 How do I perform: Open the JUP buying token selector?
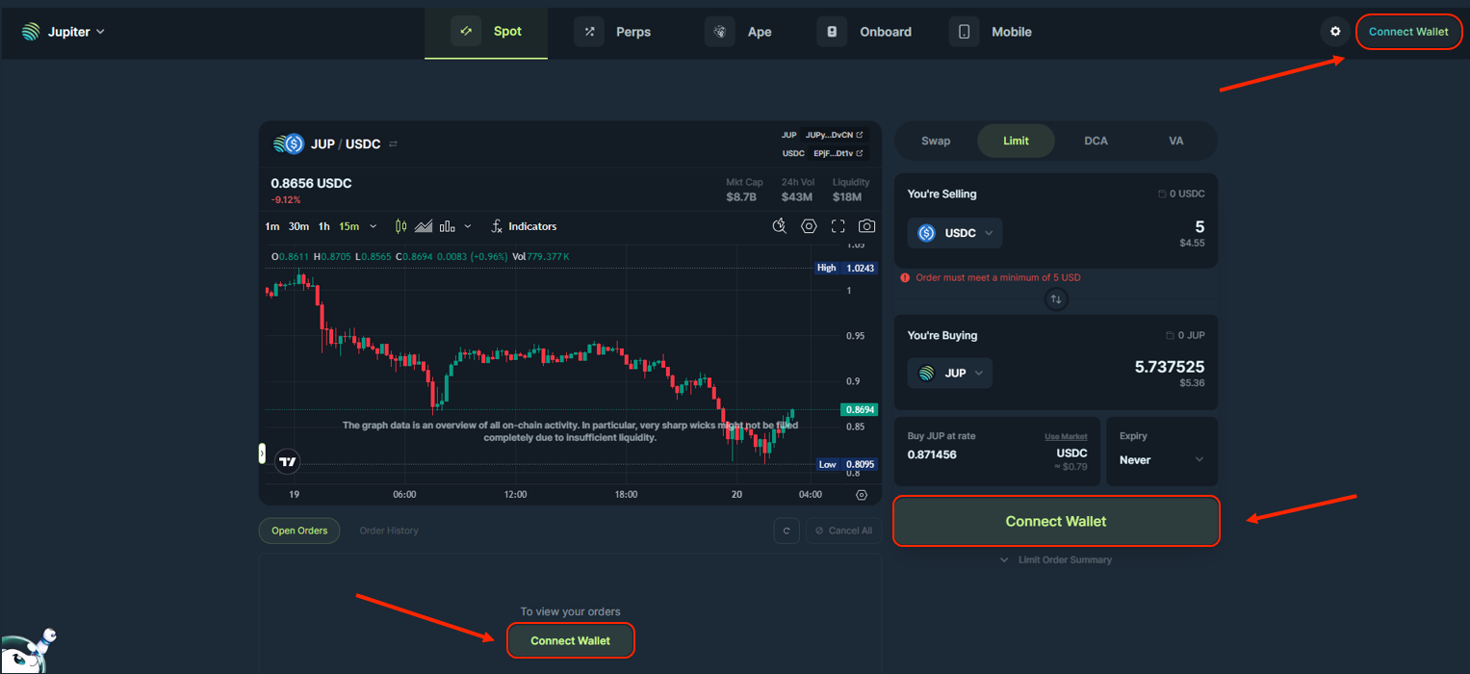click(x=950, y=374)
